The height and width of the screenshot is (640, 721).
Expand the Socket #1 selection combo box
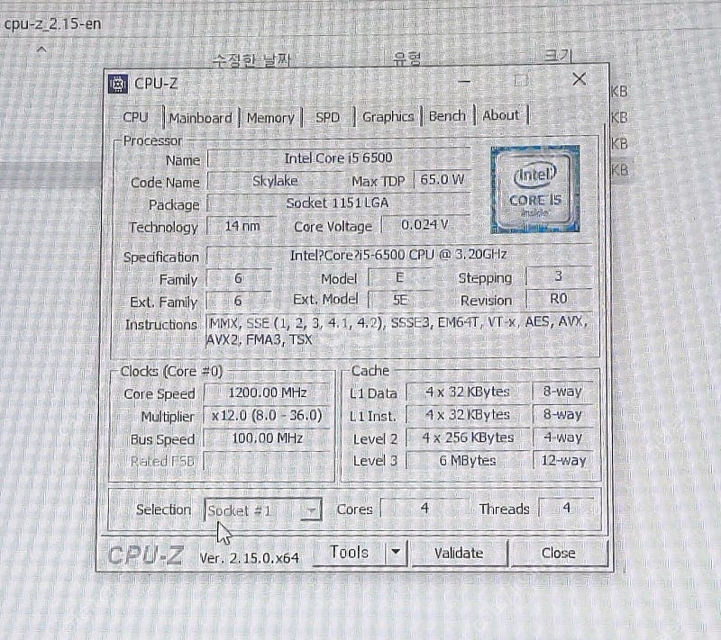(x=263, y=510)
